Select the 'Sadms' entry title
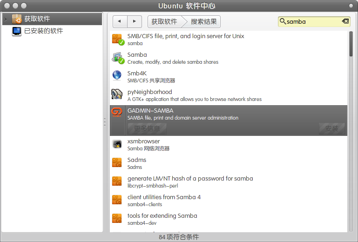This screenshot has width=358, height=242. (x=137, y=160)
